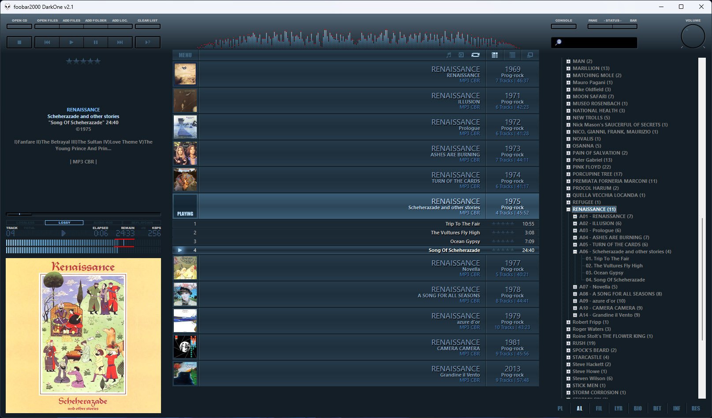Click the music note icon in playlist toolbar
The height and width of the screenshot is (418, 712).
(449, 55)
